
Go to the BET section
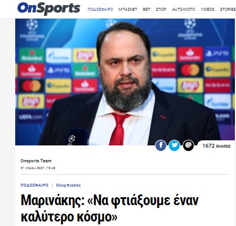(146, 10)
